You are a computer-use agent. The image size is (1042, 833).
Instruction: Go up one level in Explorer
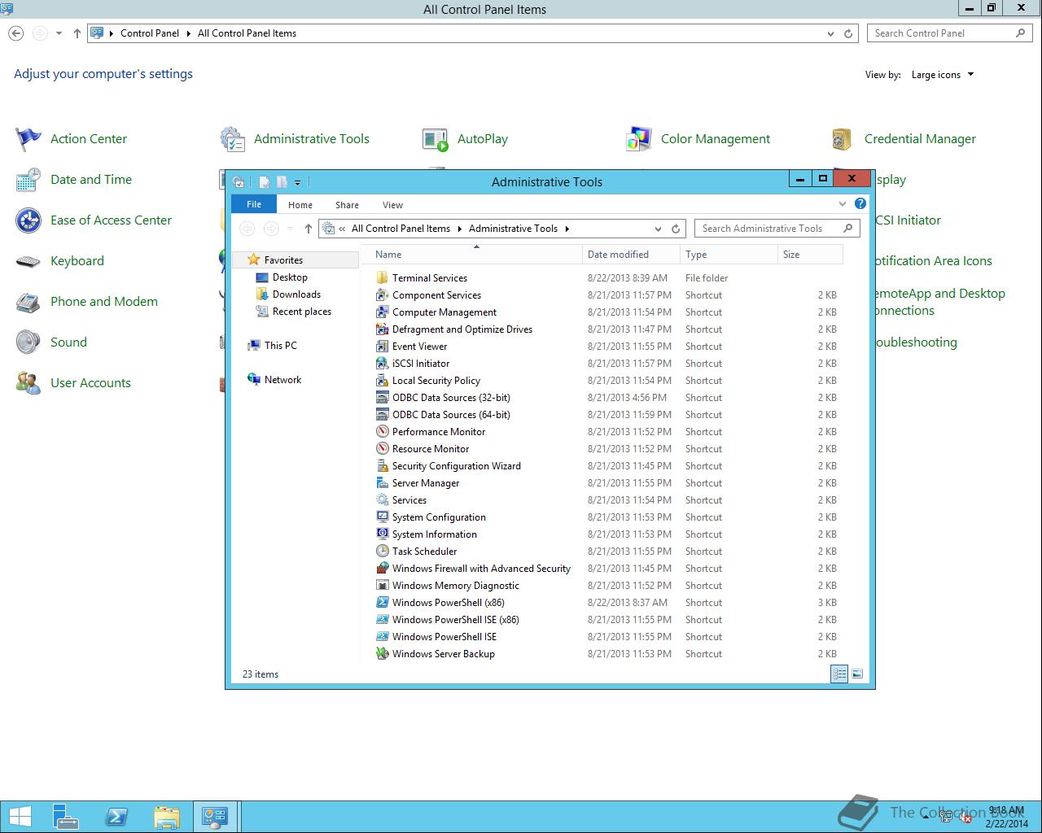pyautogui.click(x=308, y=229)
